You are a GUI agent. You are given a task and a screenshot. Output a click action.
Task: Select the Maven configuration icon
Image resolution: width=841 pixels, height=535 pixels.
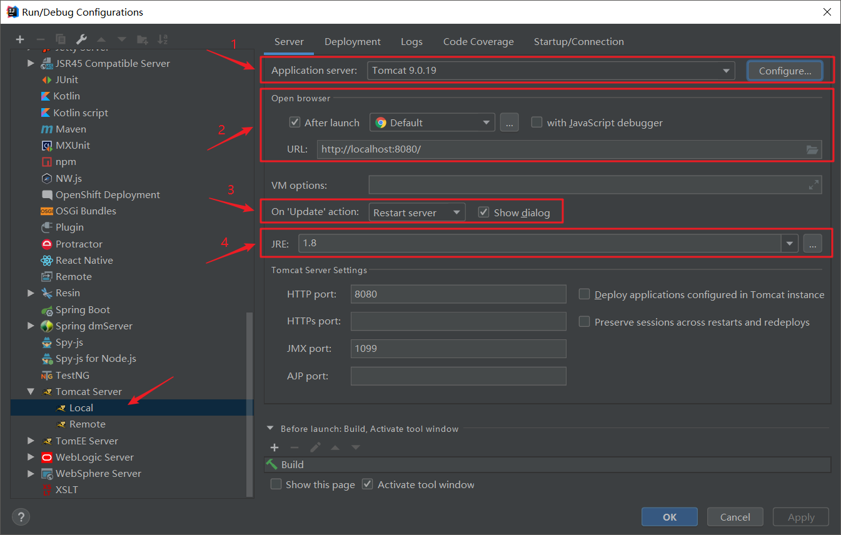coord(46,129)
